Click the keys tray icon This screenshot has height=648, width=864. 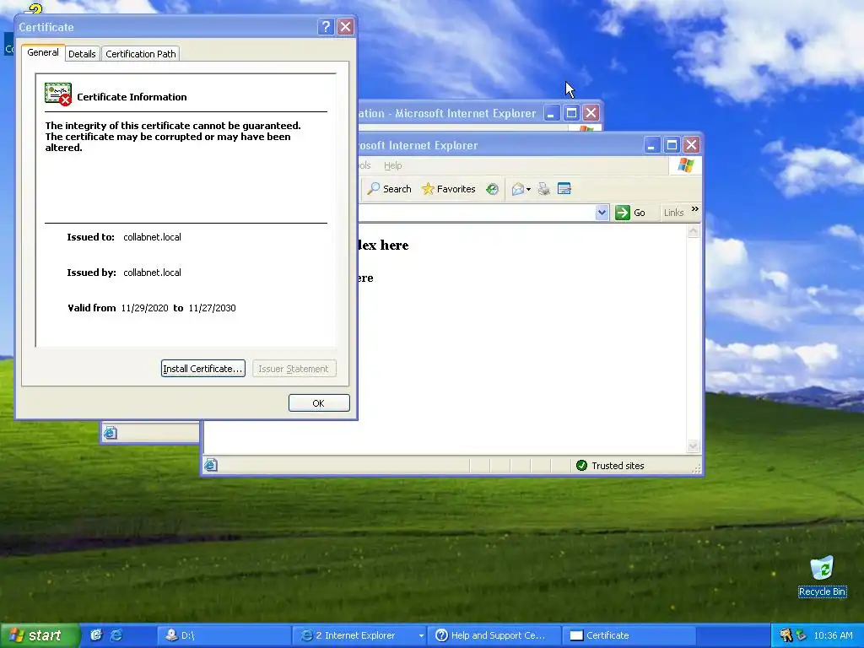coord(786,634)
